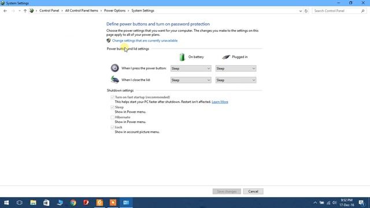Click the Cancel button
The width and height of the screenshot is (370, 208).
coord(253,191)
